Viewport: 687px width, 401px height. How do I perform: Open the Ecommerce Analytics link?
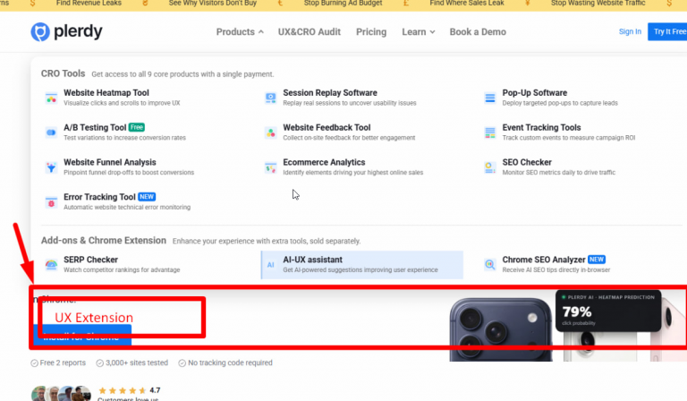click(x=324, y=162)
